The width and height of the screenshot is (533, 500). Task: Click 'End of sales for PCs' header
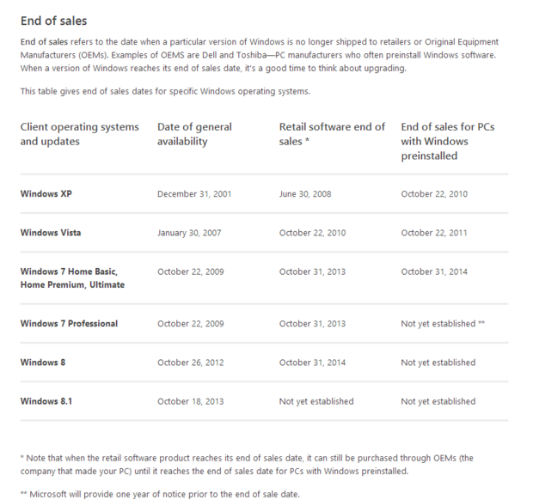click(447, 142)
